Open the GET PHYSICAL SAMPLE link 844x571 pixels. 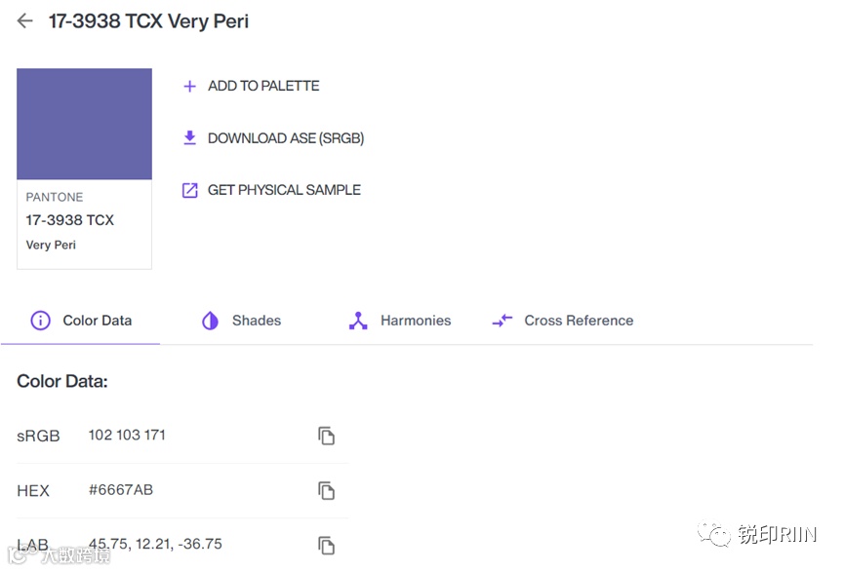click(284, 190)
